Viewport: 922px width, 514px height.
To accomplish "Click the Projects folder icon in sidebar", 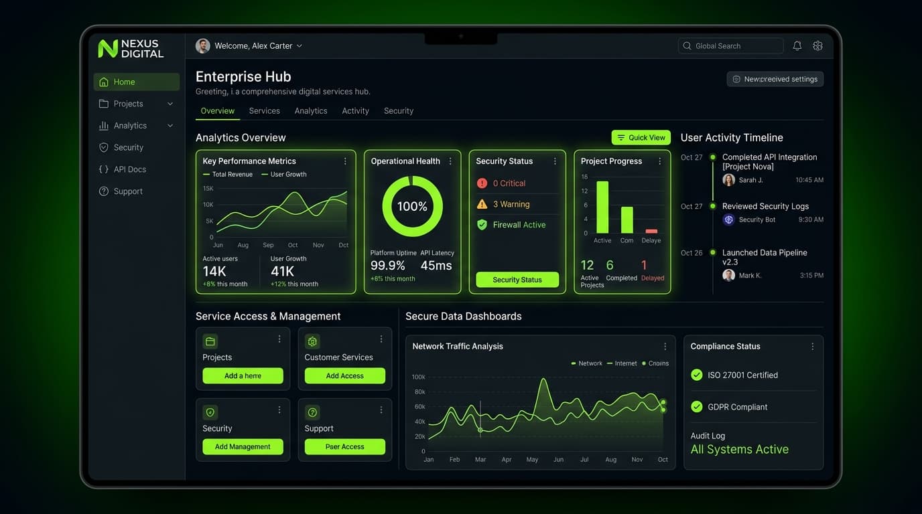I will (x=103, y=104).
